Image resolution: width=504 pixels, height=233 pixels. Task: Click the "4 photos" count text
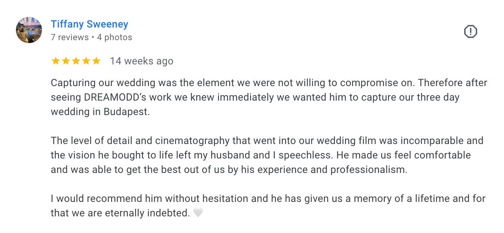click(114, 37)
